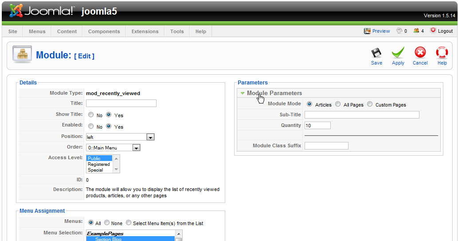Set Enabled to Yes
Screen dimensions: 458x241
[x=109, y=126]
